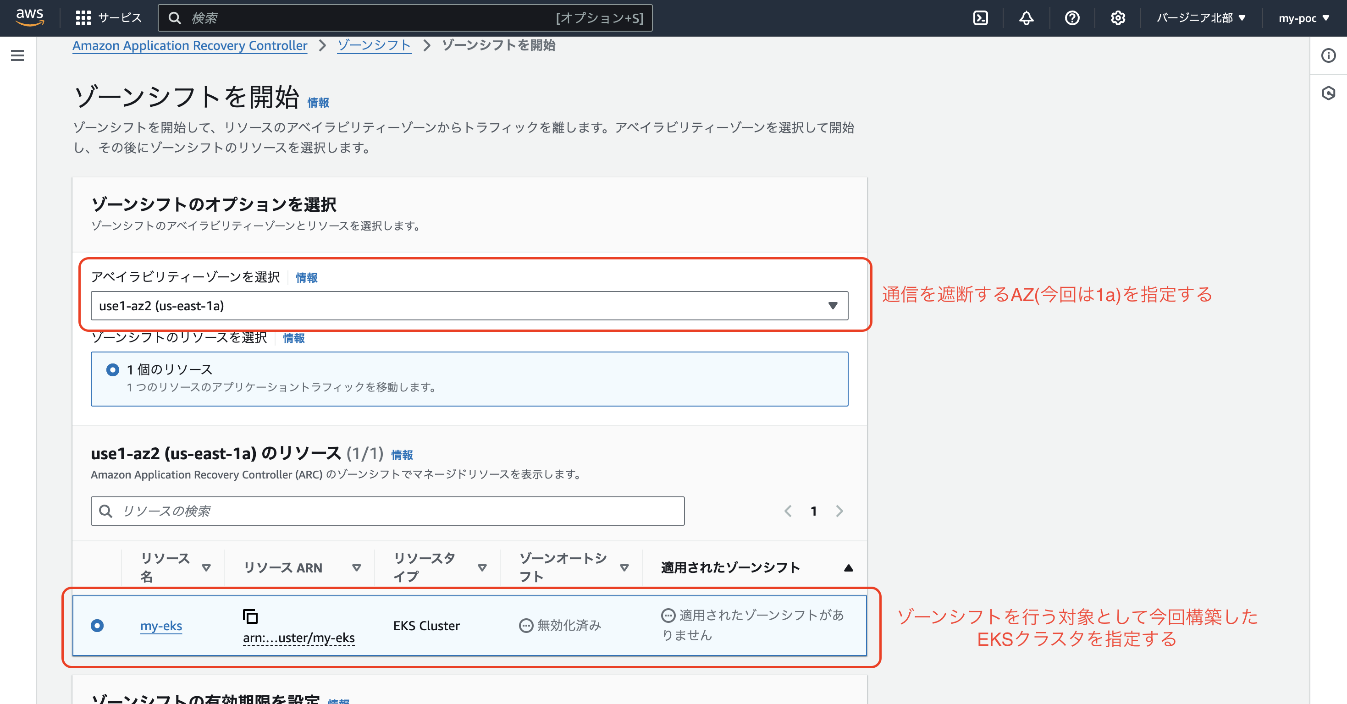Open the hexagon tools icon at right edge
This screenshot has width=1347, height=704.
click(1328, 93)
